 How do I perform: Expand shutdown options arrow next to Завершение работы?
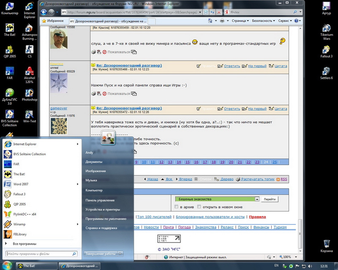[x=120, y=254]
